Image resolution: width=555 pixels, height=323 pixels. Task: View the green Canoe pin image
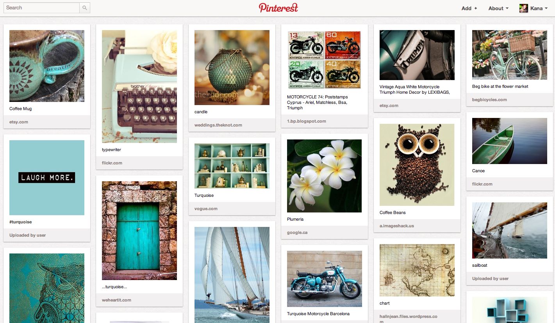pos(510,141)
